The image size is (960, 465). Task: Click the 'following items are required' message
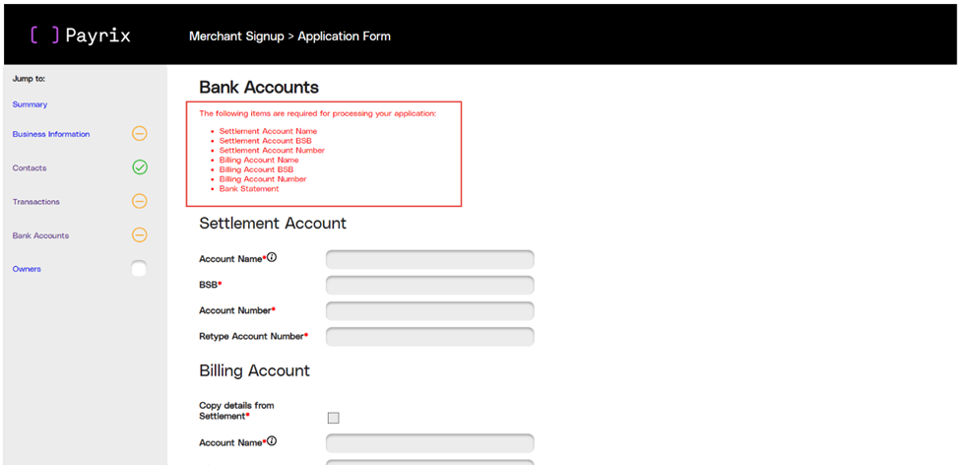pyautogui.click(x=318, y=114)
